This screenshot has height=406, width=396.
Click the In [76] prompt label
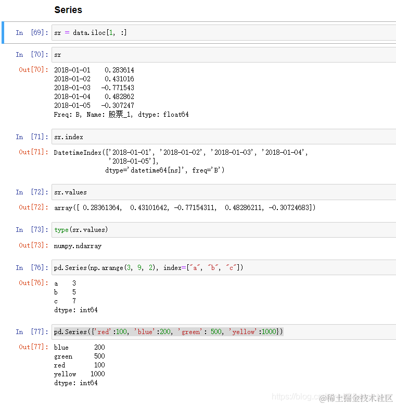coord(32,267)
